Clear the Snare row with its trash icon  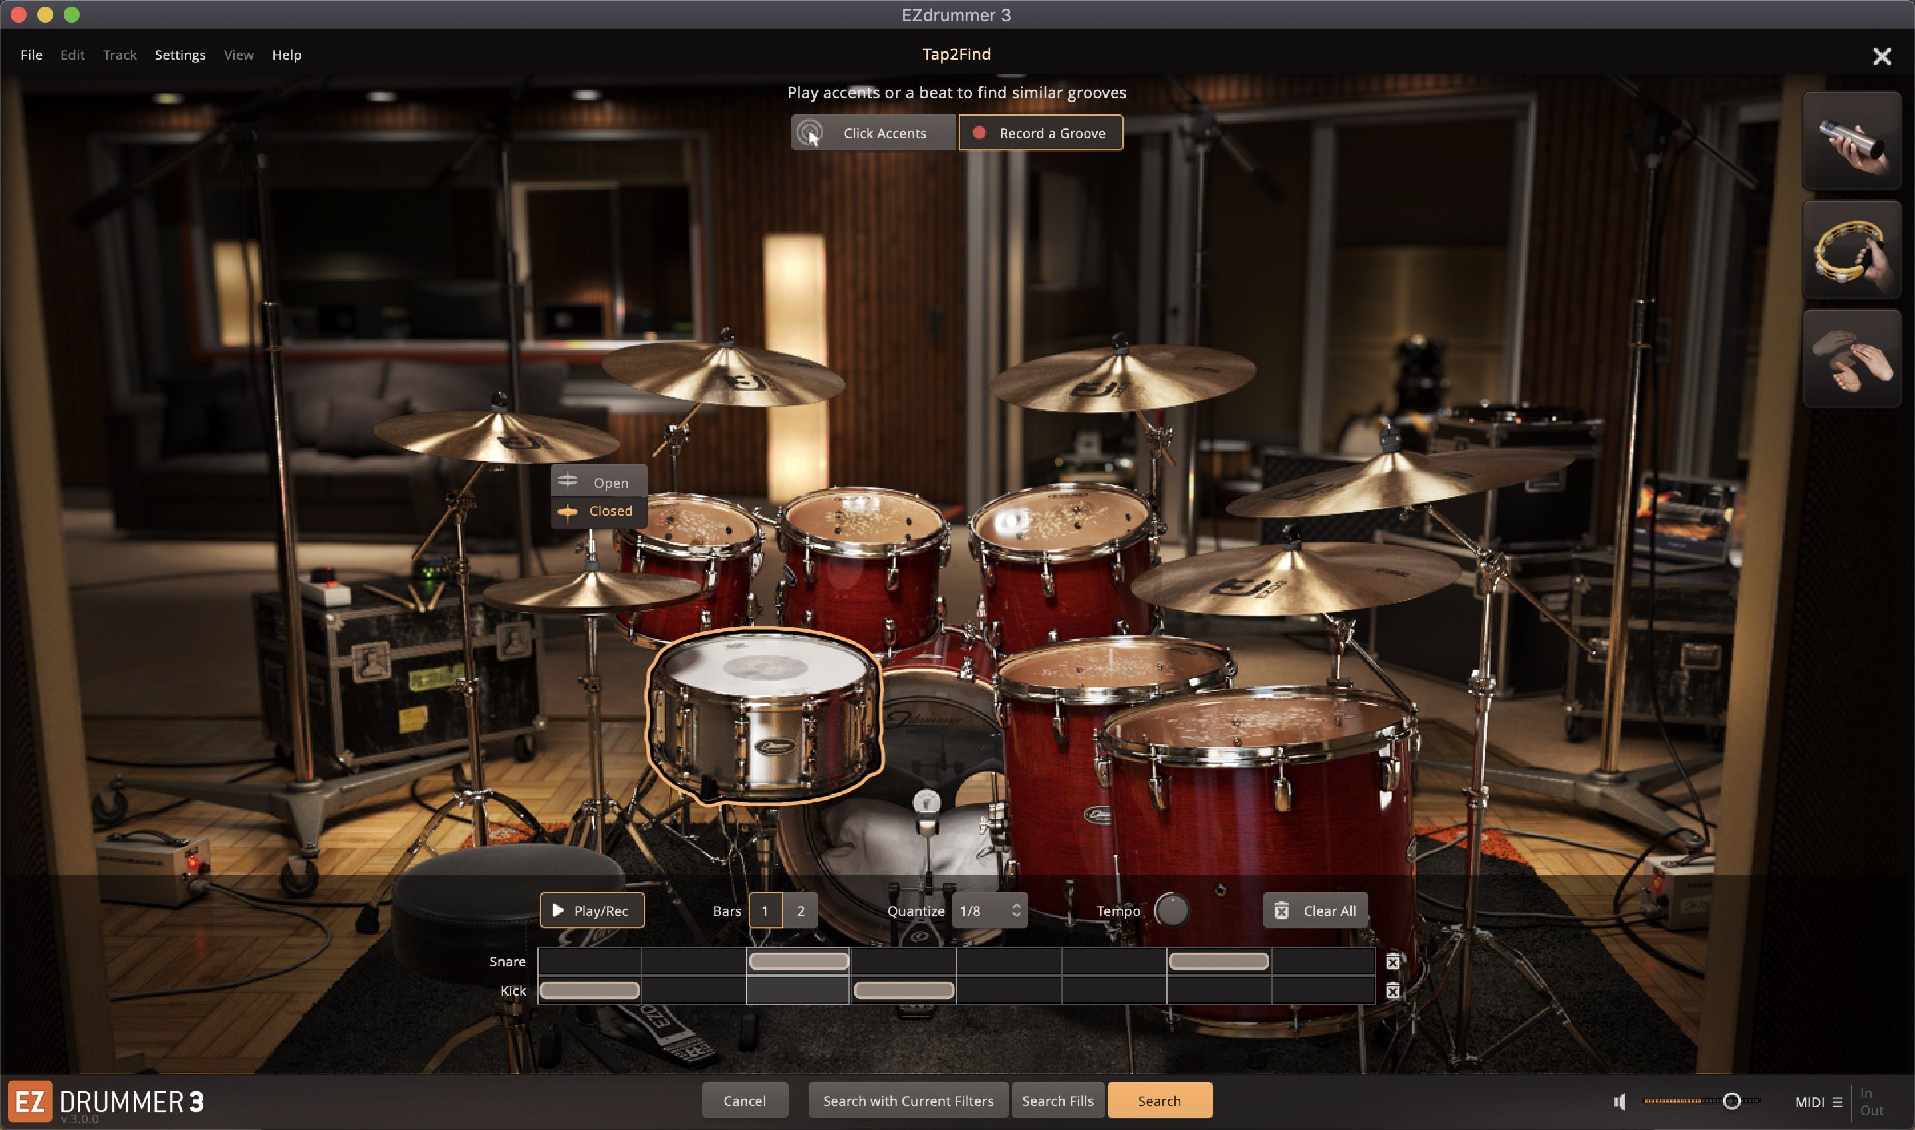(1392, 962)
